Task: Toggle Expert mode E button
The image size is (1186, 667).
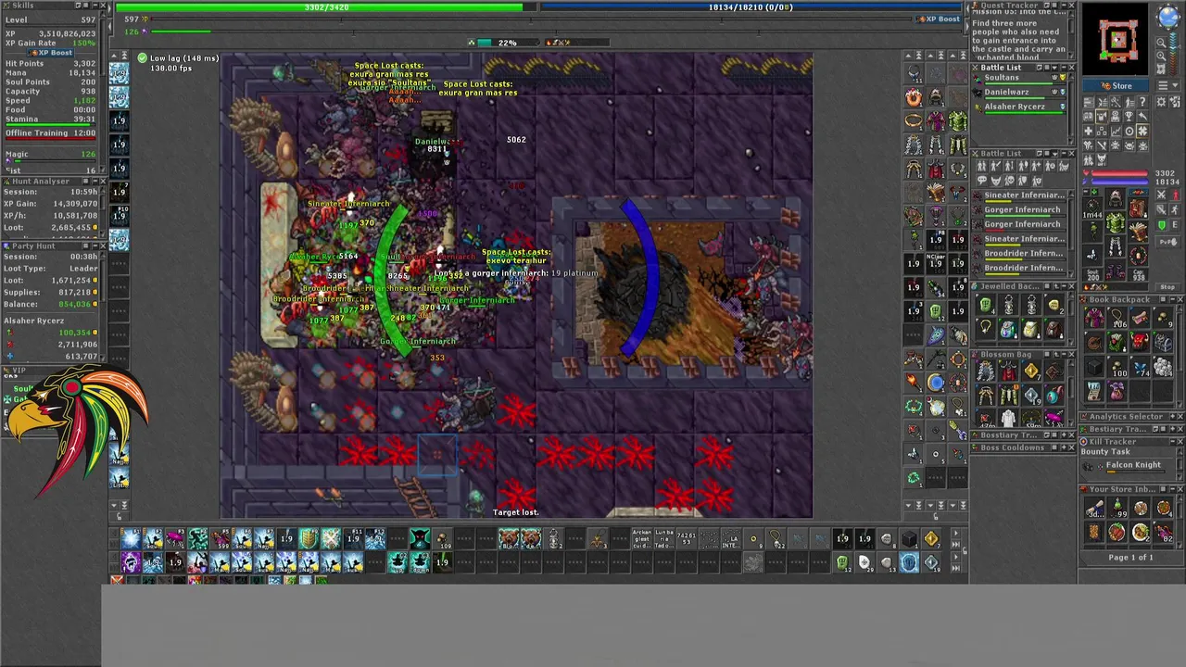Action: tap(1175, 224)
